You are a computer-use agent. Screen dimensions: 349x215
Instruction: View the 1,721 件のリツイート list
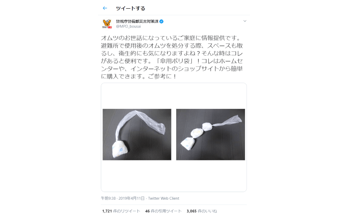click(121, 211)
